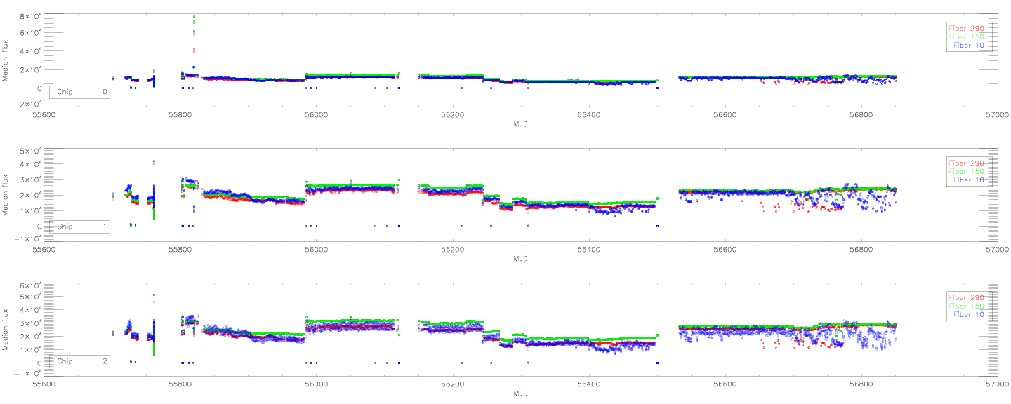The width and height of the screenshot is (1011, 404).
Task: Click the 57000 tick label under bottom plot
Action: (x=997, y=385)
